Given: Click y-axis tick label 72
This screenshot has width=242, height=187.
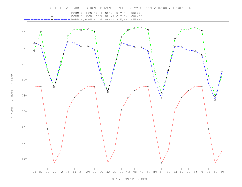Looking at the screenshot, I should point(23,127).
